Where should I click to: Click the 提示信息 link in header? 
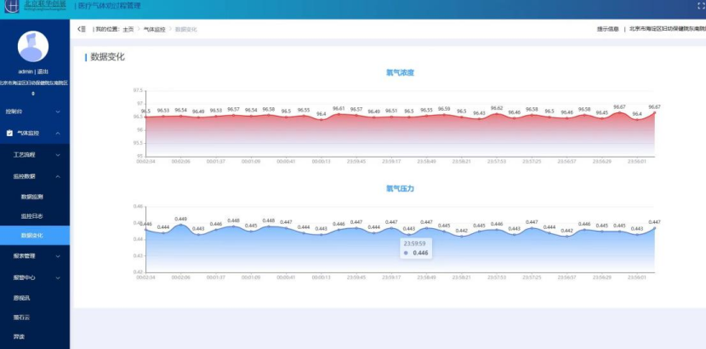pyautogui.click(x=607, y=29)
